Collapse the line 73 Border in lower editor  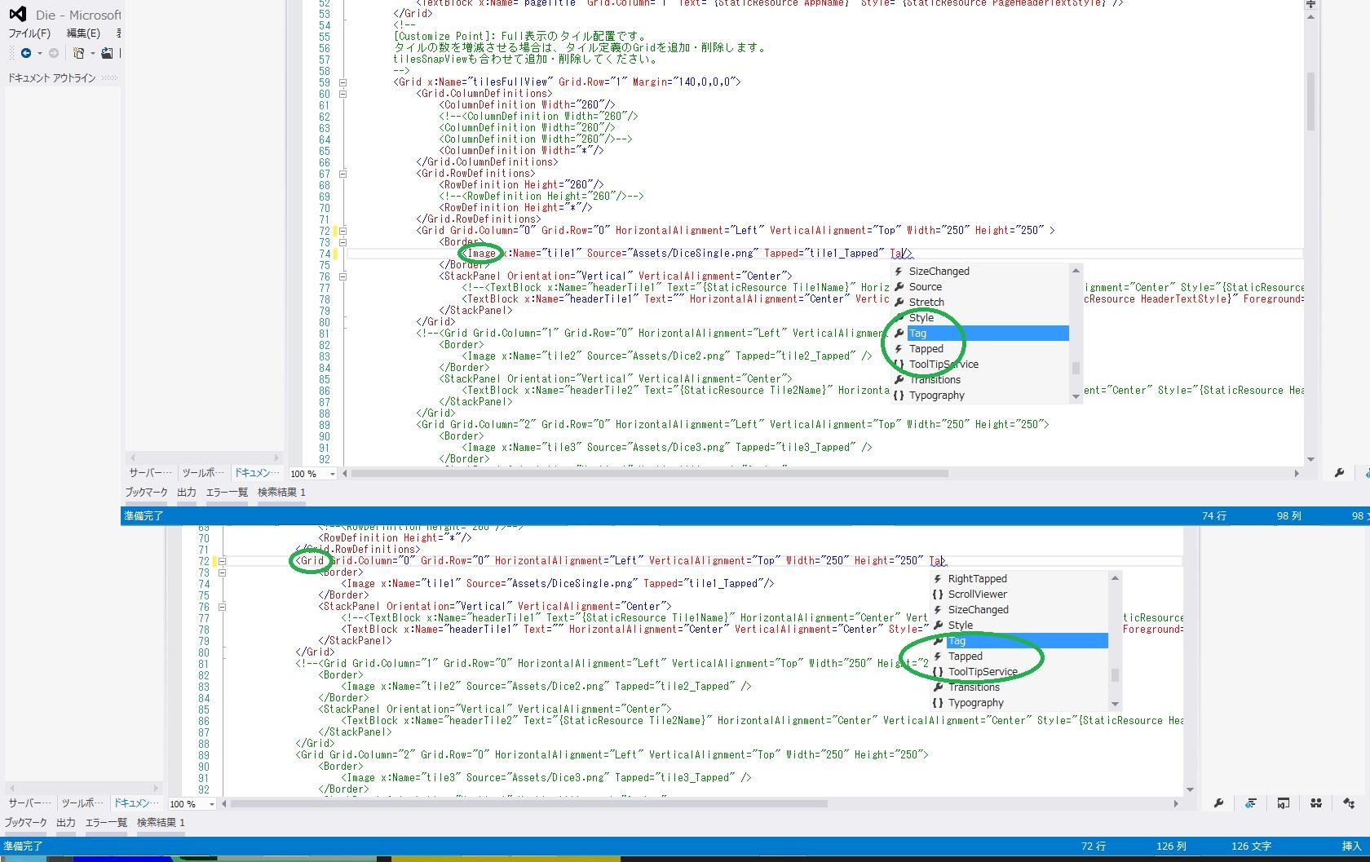pyautogui.click(x=222, y=572)
